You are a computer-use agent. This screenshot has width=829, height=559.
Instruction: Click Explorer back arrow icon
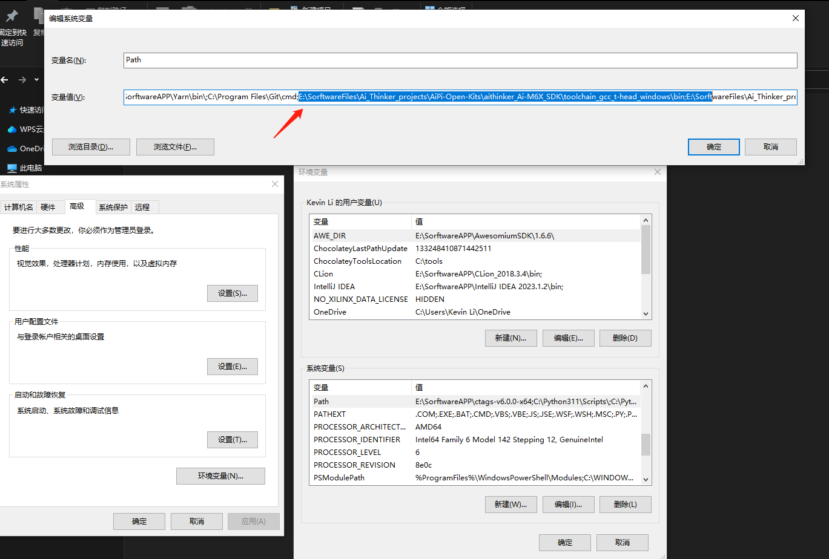[4, 80]
